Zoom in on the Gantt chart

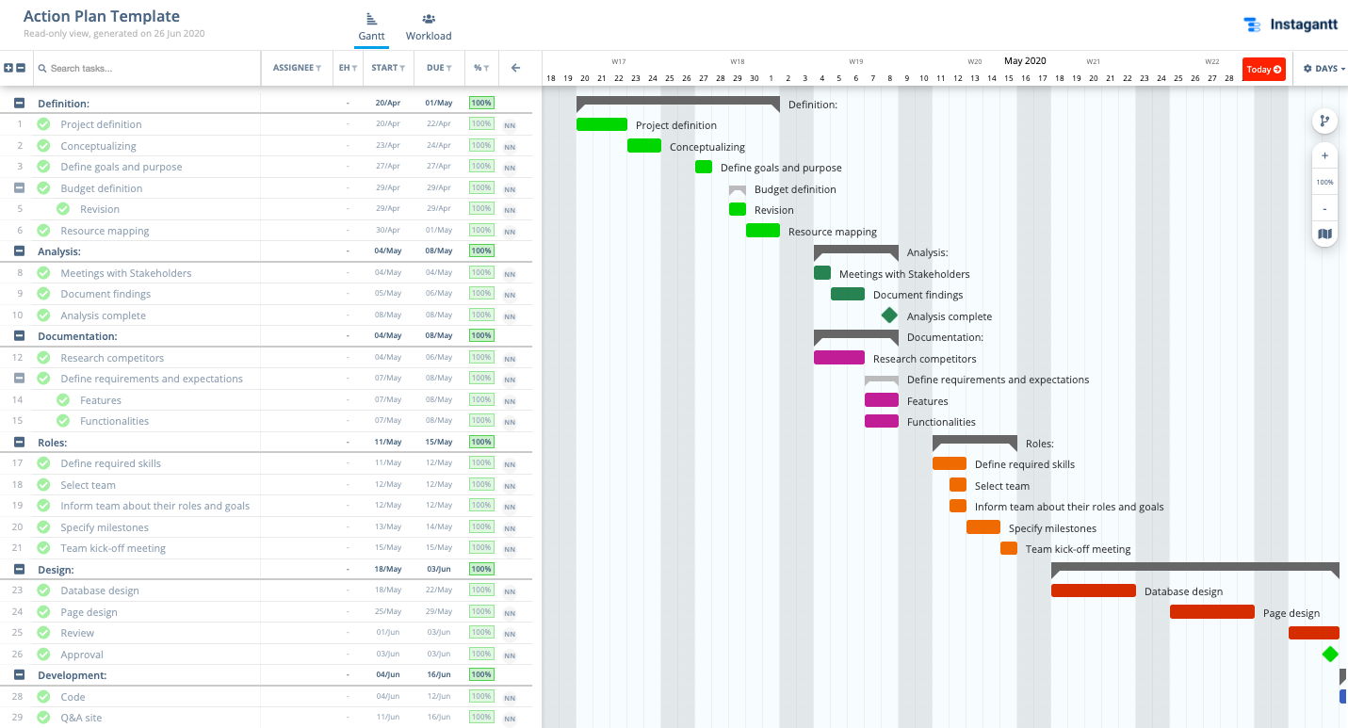point(1324,155)
